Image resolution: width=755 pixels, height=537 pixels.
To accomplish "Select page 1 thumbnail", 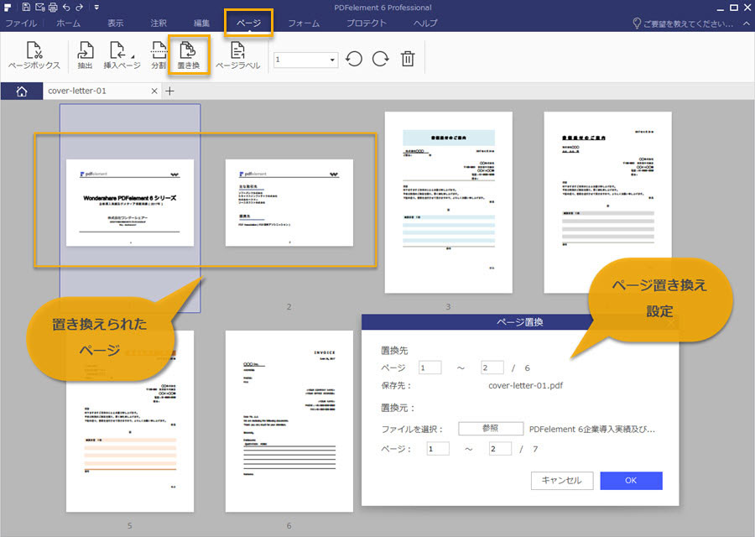I will 130,203.
